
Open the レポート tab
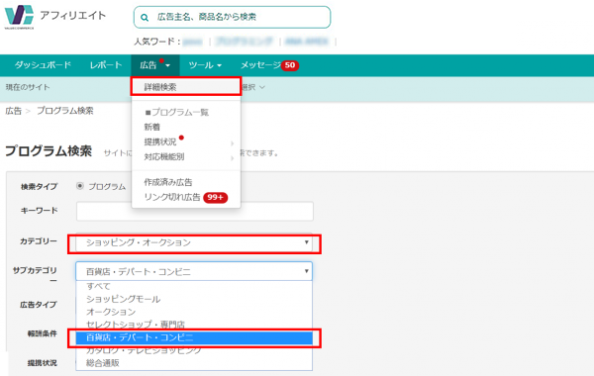coord(106,65)
